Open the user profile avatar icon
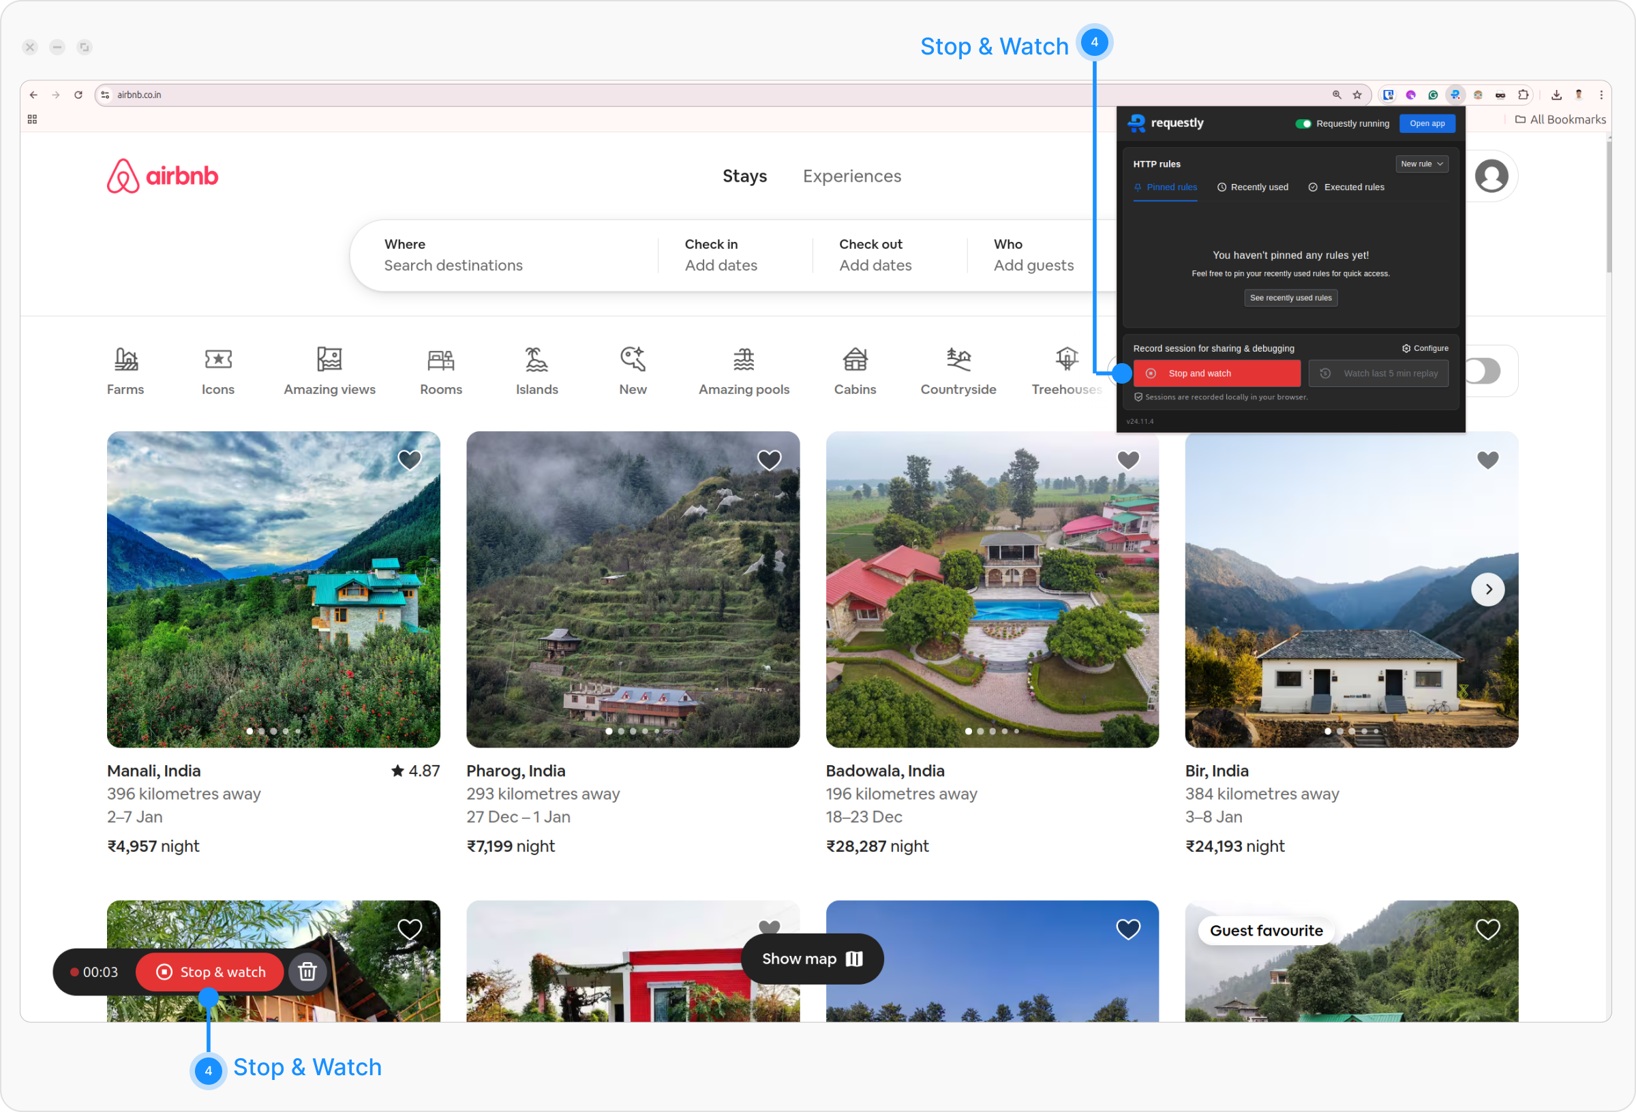The height and width of the screenshot is (1112, 1636). point(1491,176)
